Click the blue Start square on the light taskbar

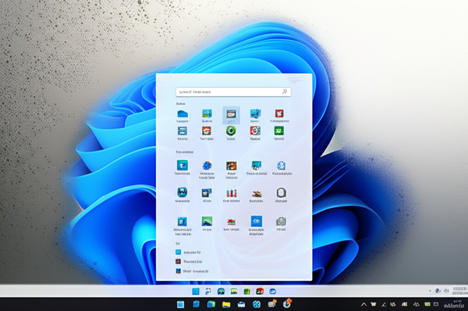(x=196, y=291)
